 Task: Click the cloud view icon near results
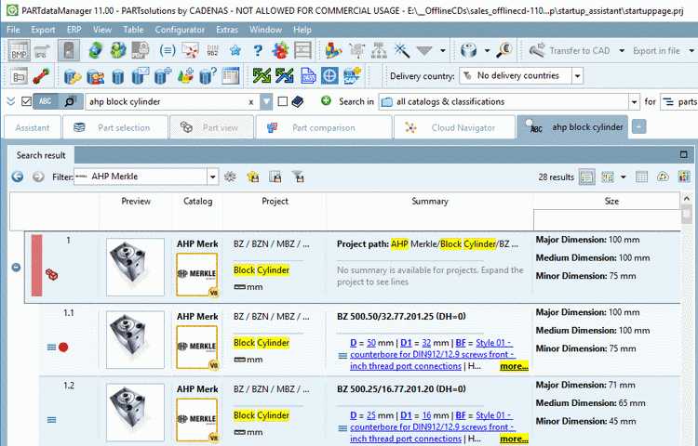[663, 177]
